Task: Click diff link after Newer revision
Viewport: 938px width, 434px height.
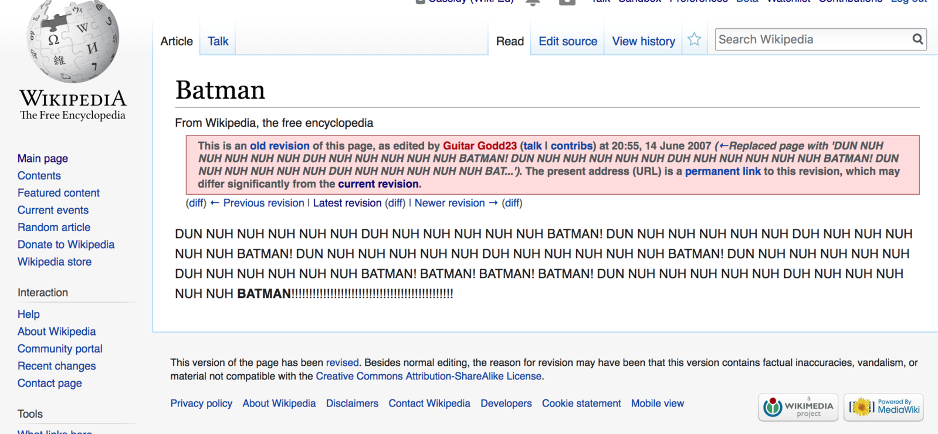Action: point(512,203)
